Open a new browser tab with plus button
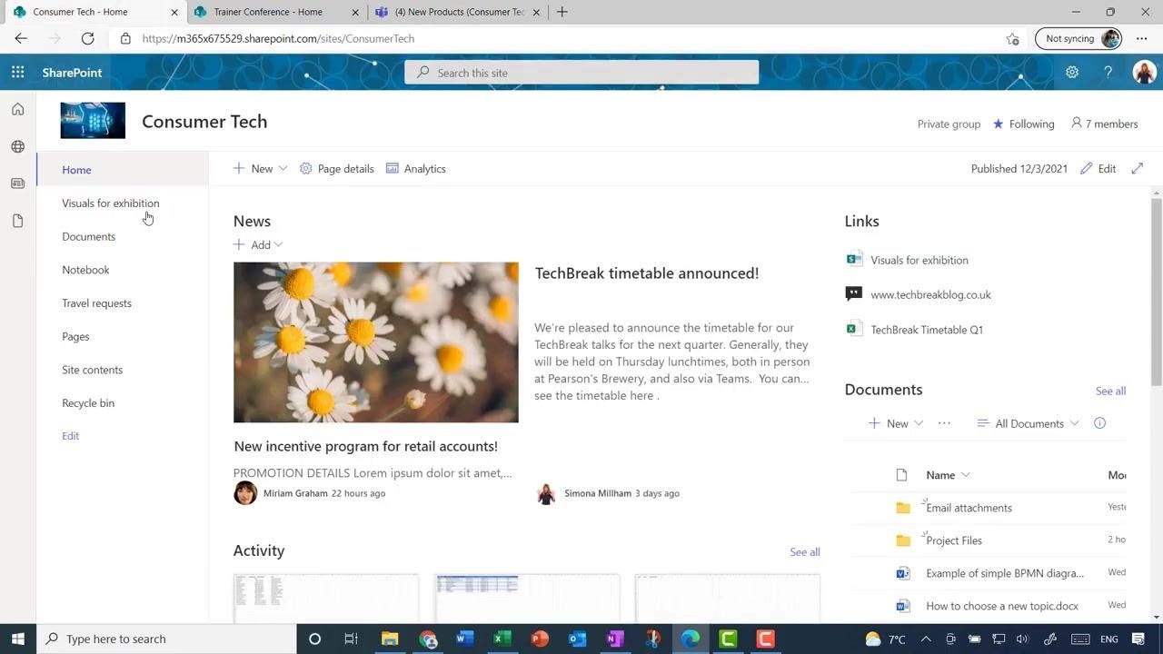The width and height of the screenshot is (1163, 654). [562, 12]
